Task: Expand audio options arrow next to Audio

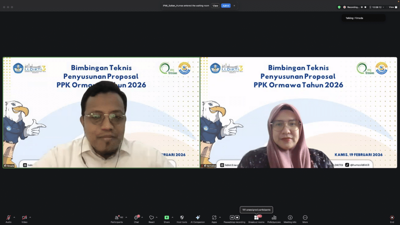Action: coord(14,217)
